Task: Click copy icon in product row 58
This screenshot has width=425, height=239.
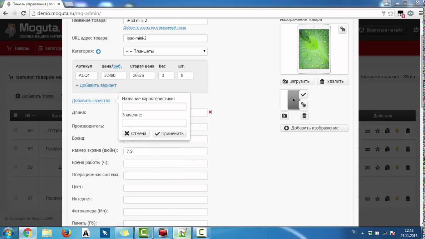Action: [x=387, y=167]
